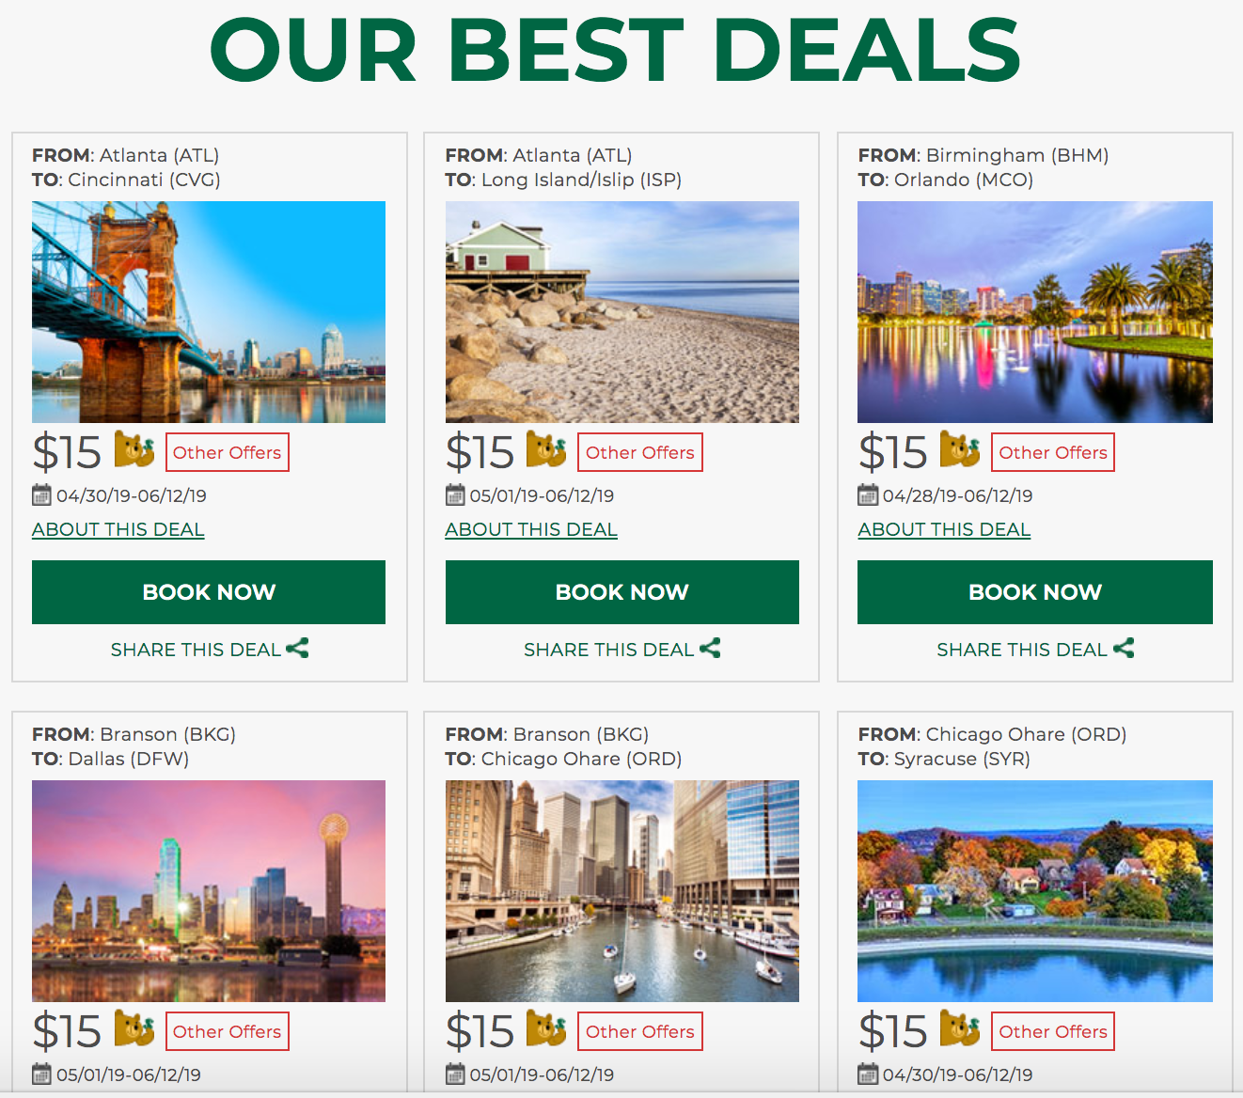Click bear mascot icon on Dallas deal
Viewport: 1243px width, 1098px height.
pyautogui.click(x=134, y=1028)
